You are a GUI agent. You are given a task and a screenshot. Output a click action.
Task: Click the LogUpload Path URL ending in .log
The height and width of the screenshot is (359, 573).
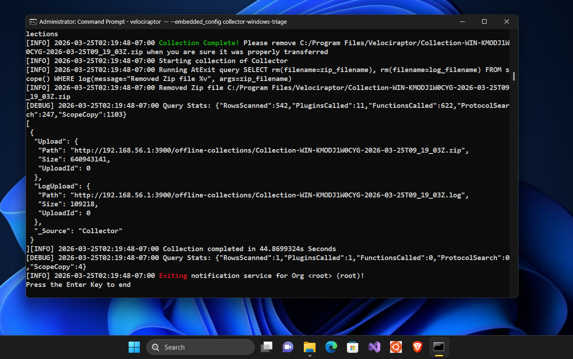click(268, 195)
